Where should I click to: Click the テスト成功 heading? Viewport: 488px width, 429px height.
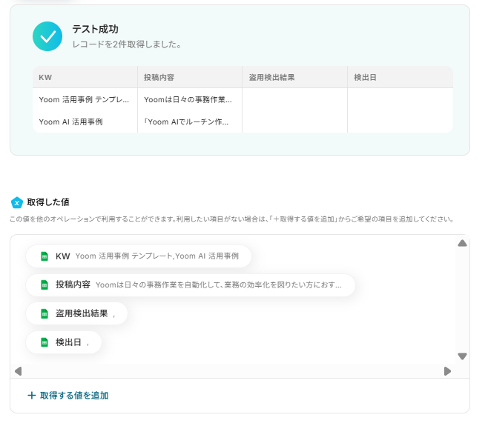tap(95, 29)
